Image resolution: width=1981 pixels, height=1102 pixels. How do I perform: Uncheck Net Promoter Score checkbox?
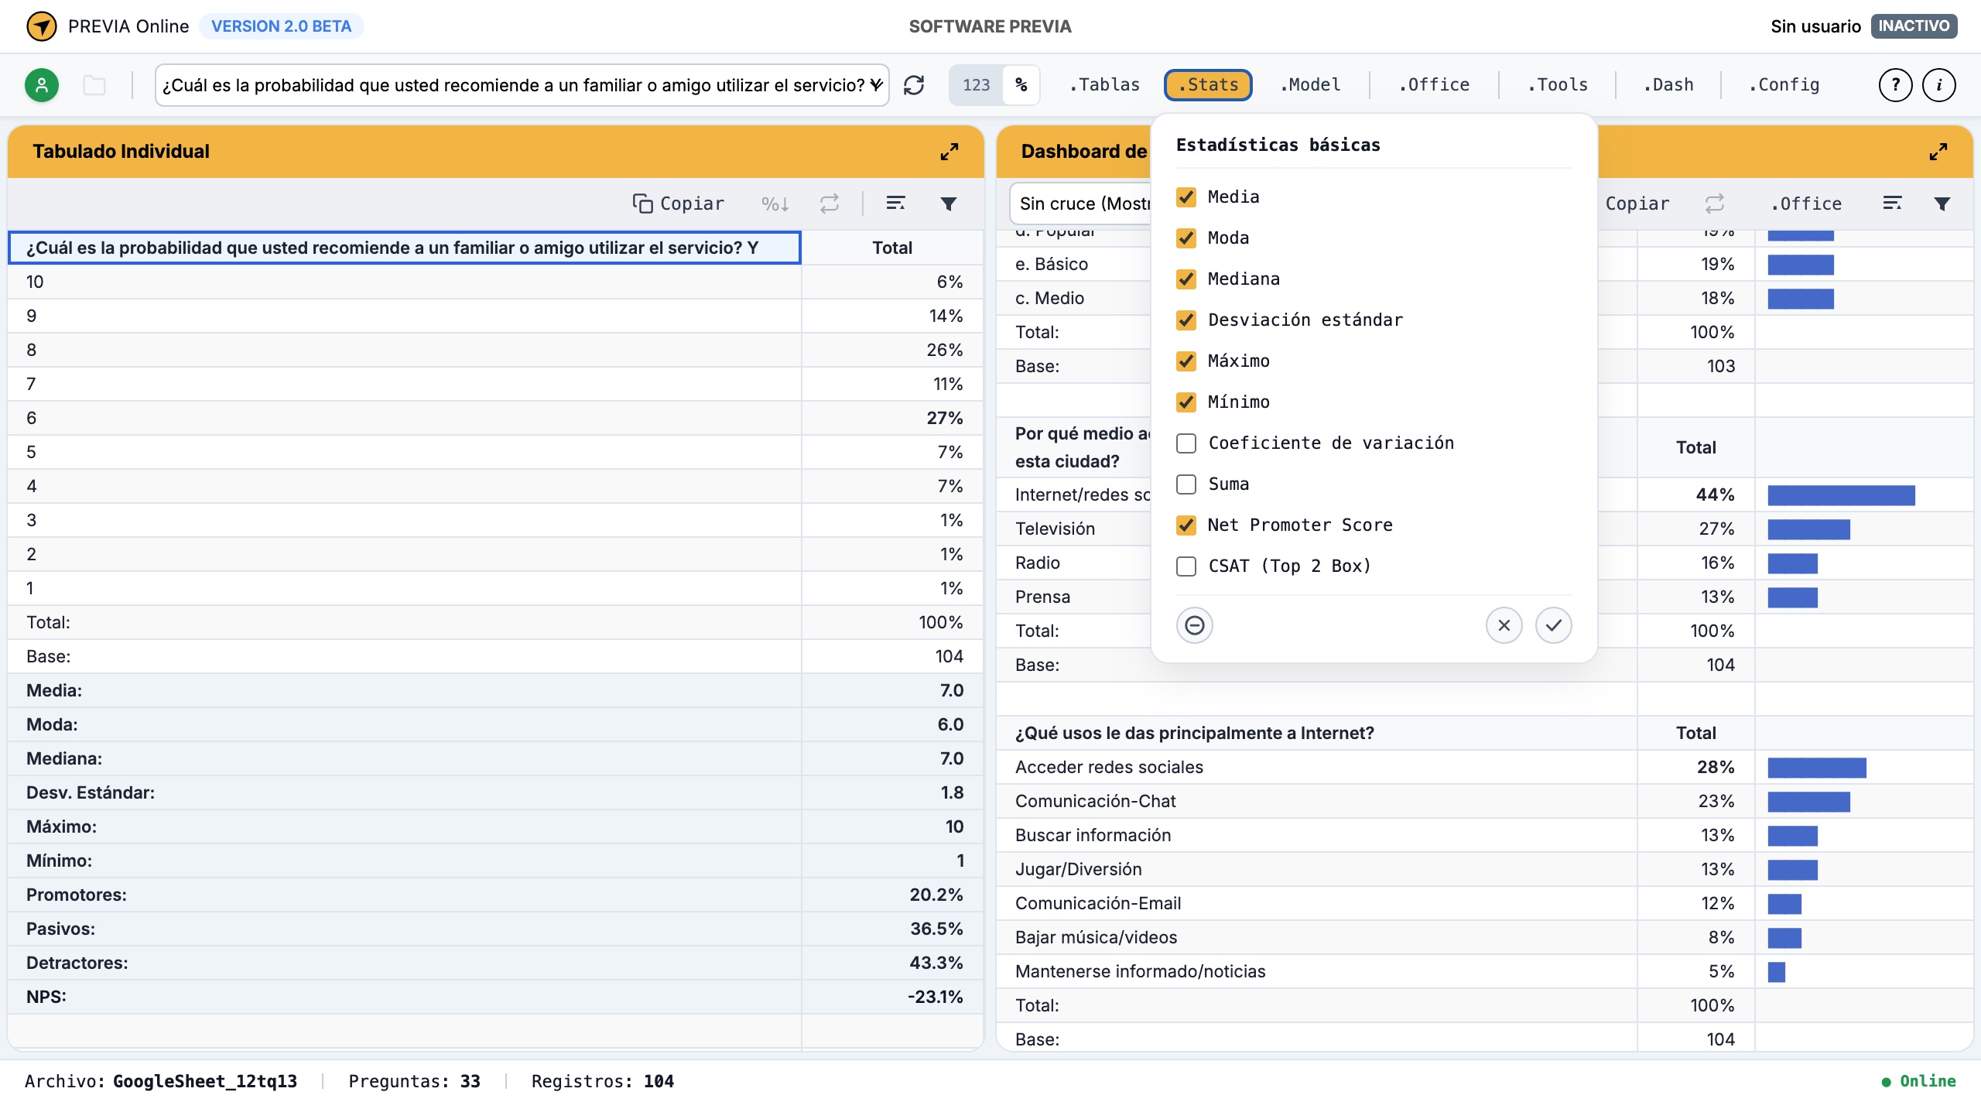pyautogui.click(x=1186, y=525)
